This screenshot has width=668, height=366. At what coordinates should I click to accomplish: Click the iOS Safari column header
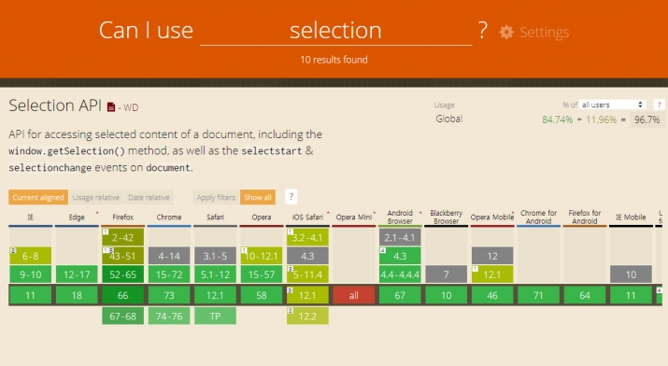pos(307,217)
